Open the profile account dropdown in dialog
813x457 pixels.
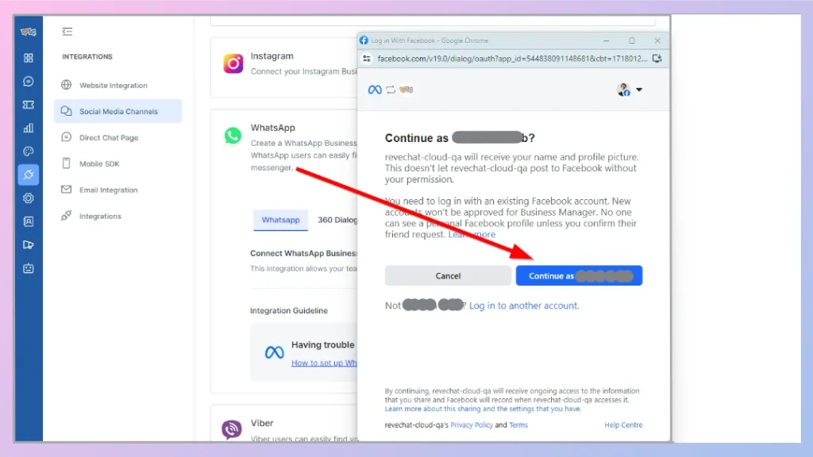(x=630, y=90)
